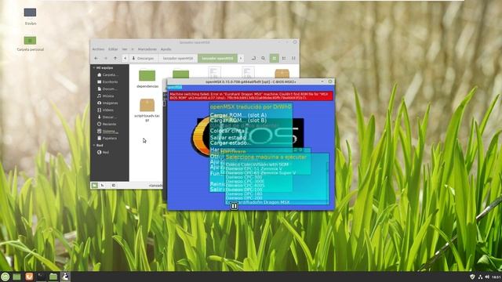
Task: Open Red network location in sidebar
Action: 104,152
